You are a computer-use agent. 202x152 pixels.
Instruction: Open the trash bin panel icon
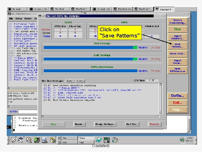[53, 140]
